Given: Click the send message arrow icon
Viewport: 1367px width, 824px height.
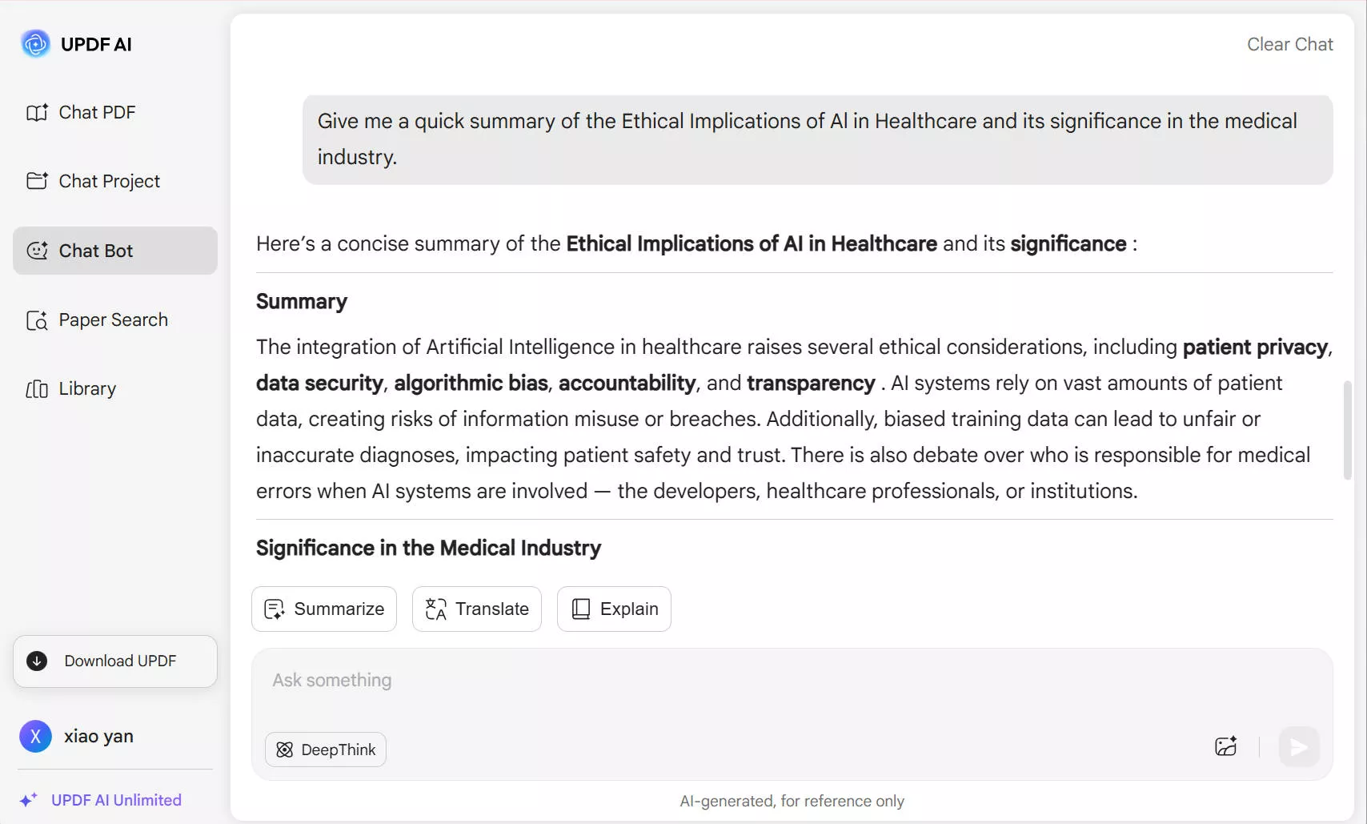Looking at the screenshot, I should [x=1298, y=747].
